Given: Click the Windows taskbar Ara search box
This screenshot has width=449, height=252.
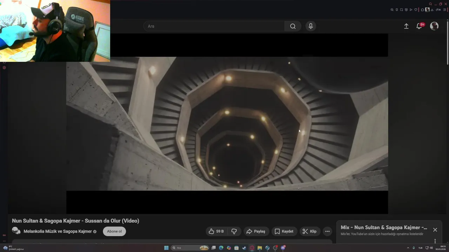Looking at the screenshot, I should coord(190,248).
